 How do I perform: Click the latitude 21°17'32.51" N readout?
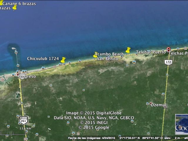point(130,138)
